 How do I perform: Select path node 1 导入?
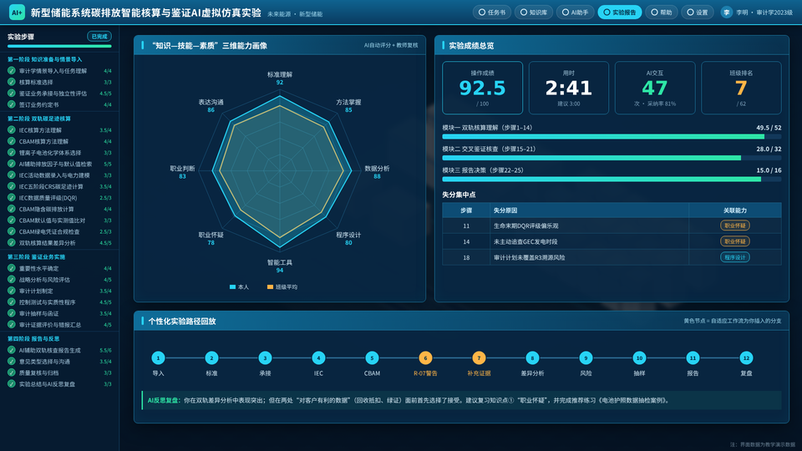point(158,358)
